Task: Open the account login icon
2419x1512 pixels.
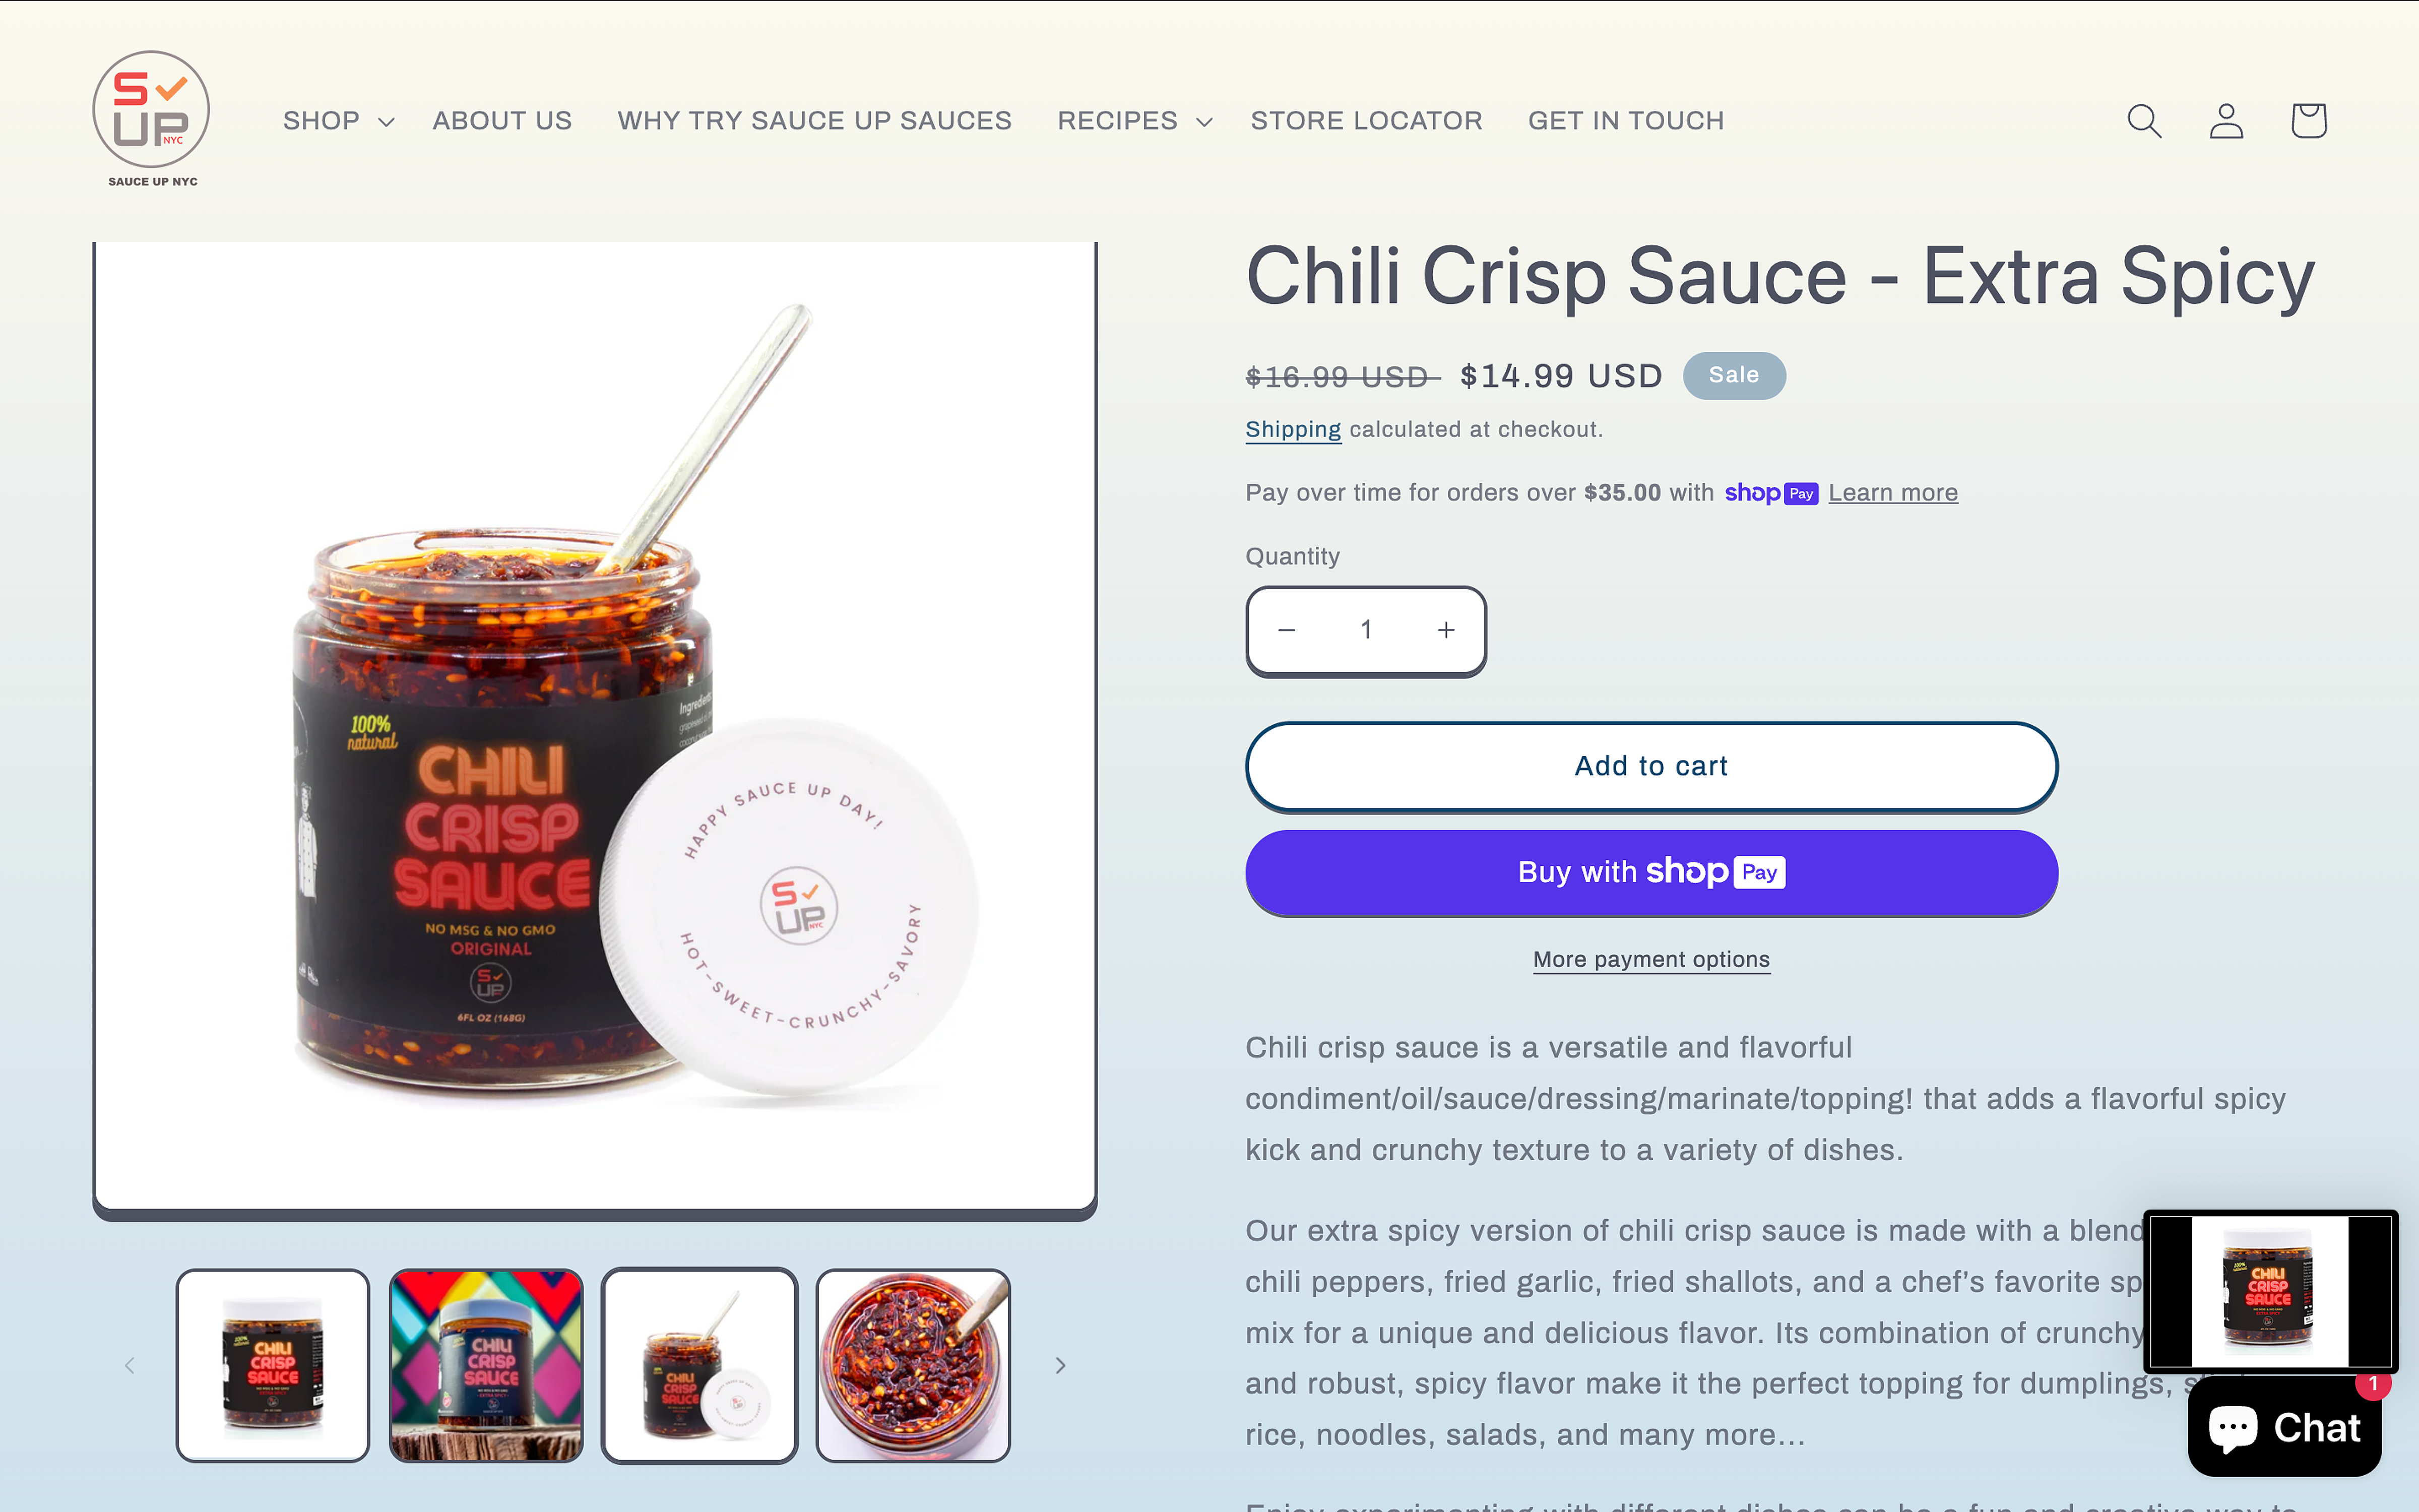Action: coord(2226,121)
